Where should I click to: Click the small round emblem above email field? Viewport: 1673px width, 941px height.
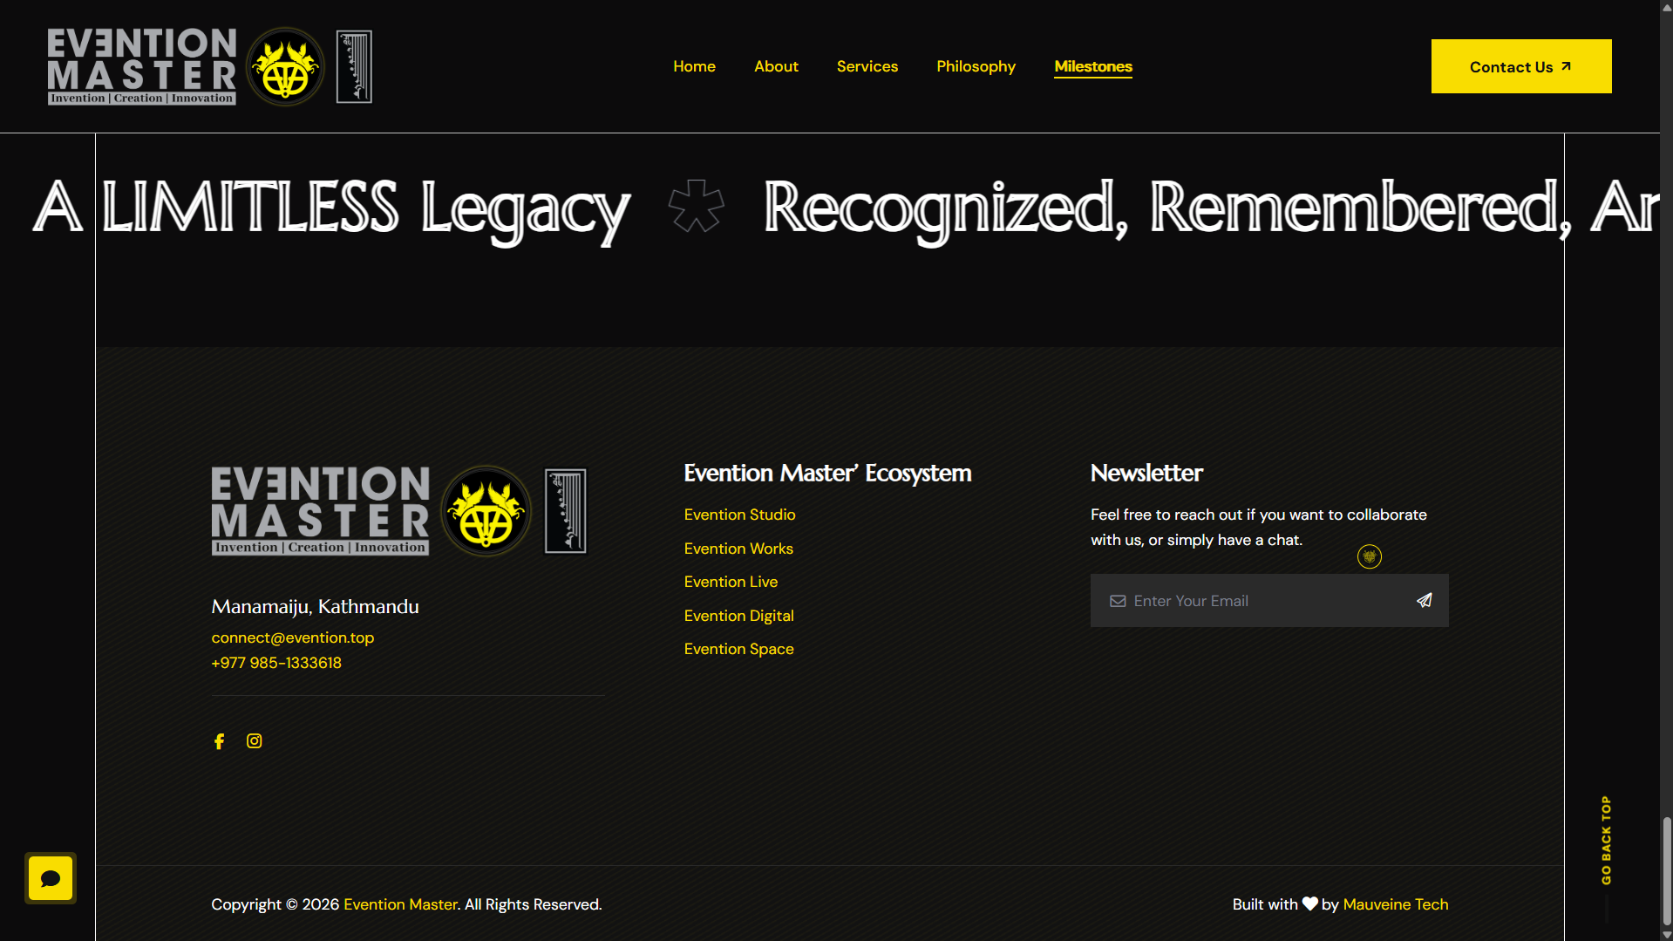(x=1369, y=556)
